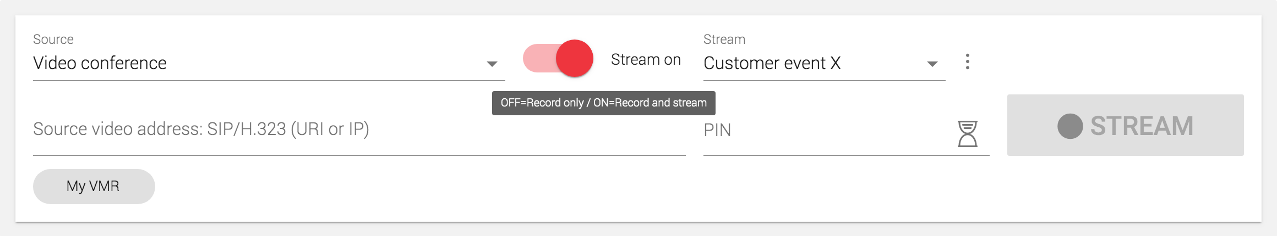Click the "STREAM" text on the button
1277x236 pixels.
pyautogui.click(x=1142, y=126)
